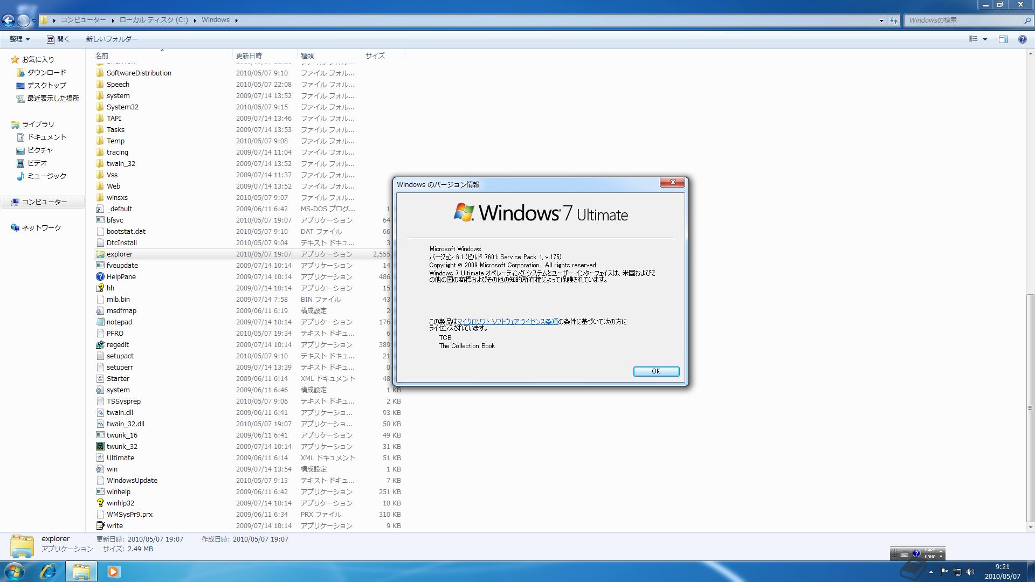
Task: Open マイクロソフト ソフトウェア ライセンス条項 link
Action: click(x=508, y=322)
